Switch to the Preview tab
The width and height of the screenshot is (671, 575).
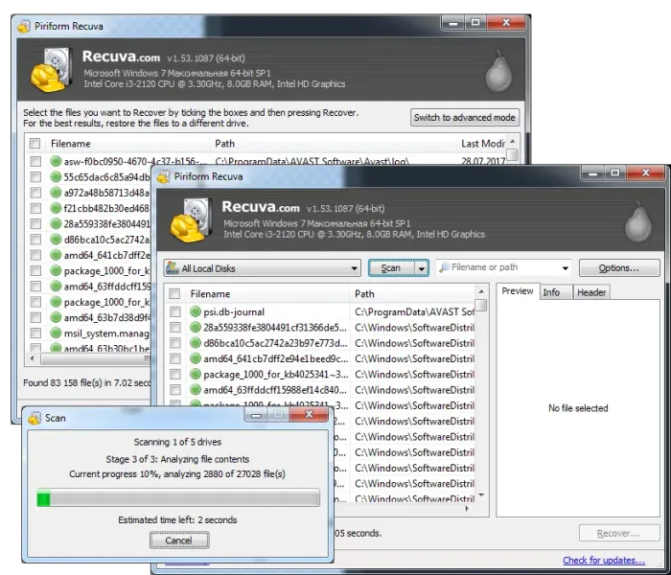[x=517, y=291]
